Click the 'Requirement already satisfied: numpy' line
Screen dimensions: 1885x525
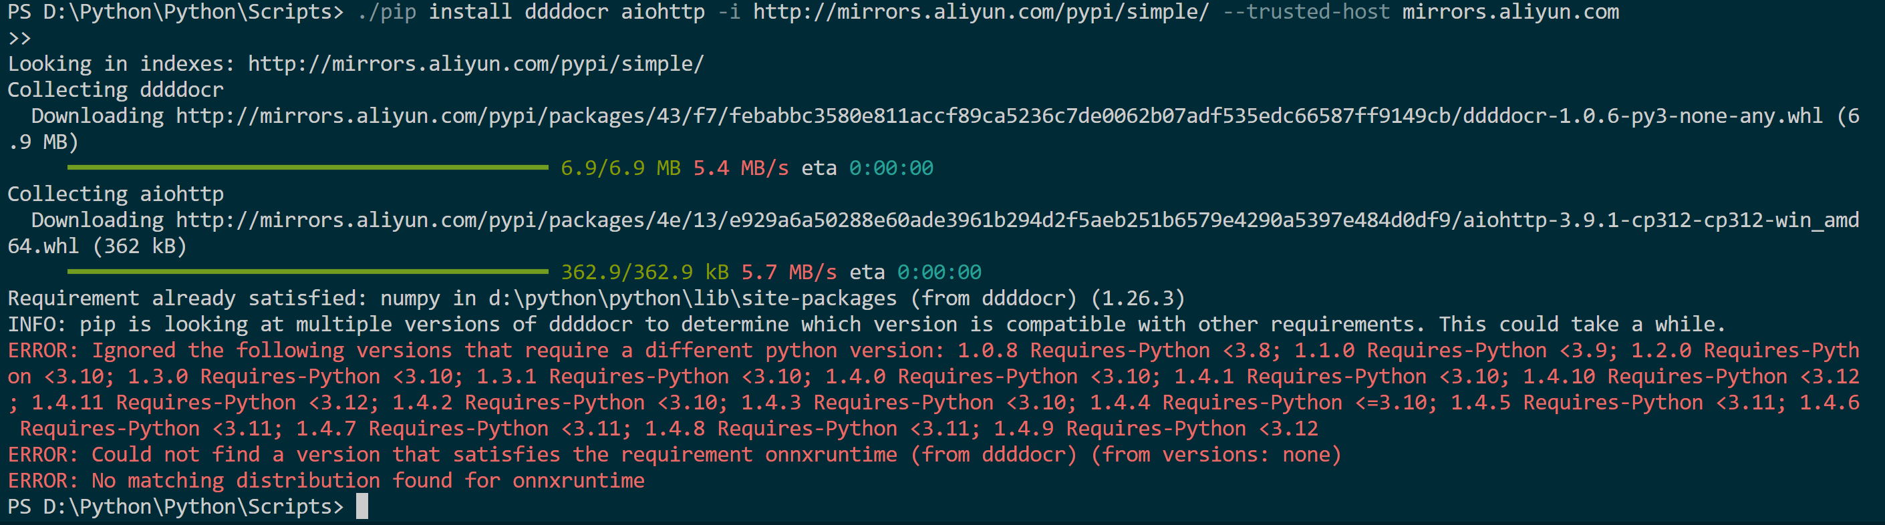(x=595, y=299)
